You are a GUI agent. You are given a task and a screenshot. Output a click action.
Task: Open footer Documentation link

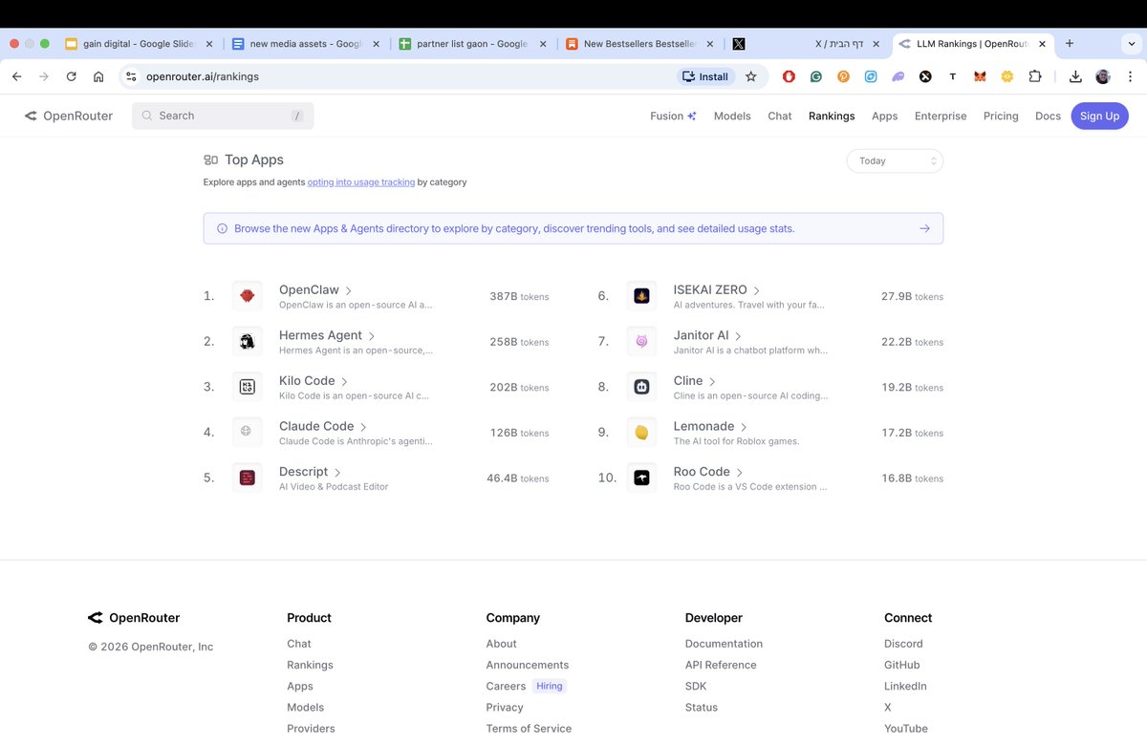(724, 644)
